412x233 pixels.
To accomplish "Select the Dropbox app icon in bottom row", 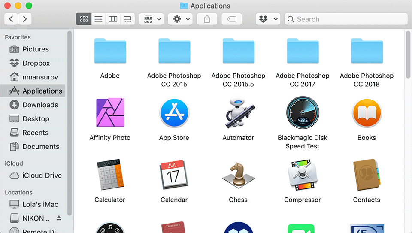I will 238,227.
